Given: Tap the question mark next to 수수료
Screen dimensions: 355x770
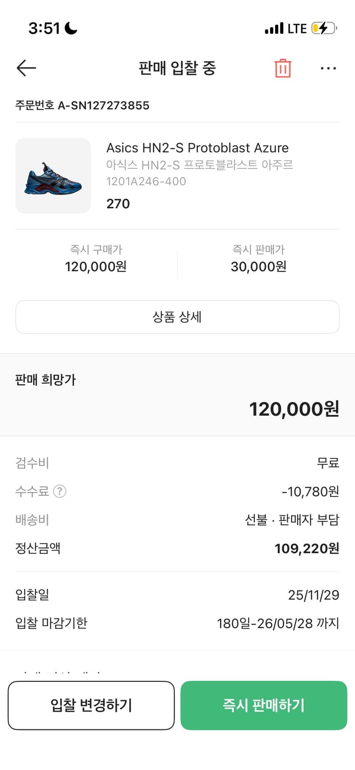Looking at the screenshot, I should [60, 491].
